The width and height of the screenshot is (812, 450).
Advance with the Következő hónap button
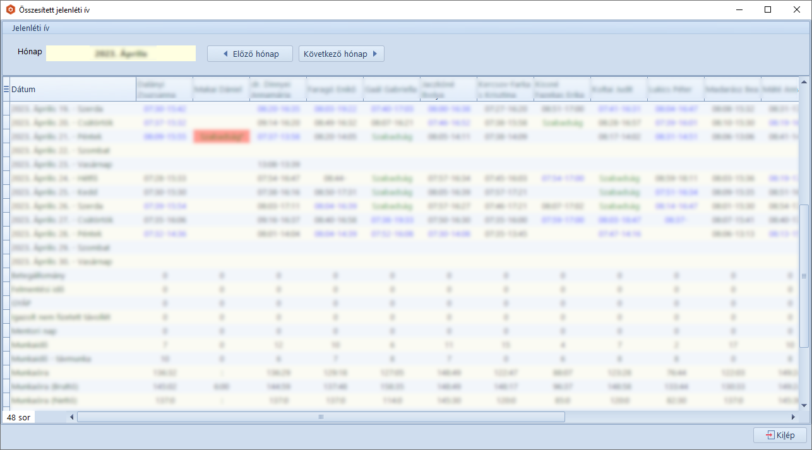(x=341, y=54)
